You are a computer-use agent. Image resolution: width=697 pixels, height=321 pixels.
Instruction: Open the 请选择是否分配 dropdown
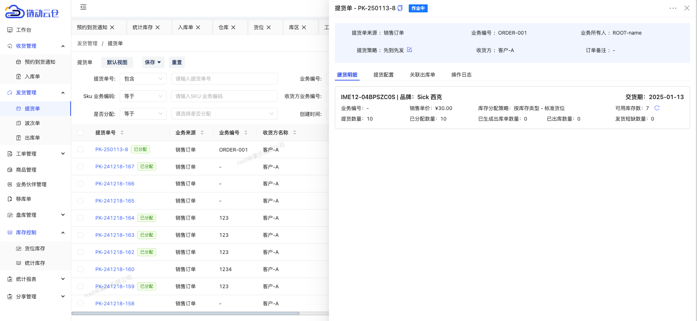(224, 114)
